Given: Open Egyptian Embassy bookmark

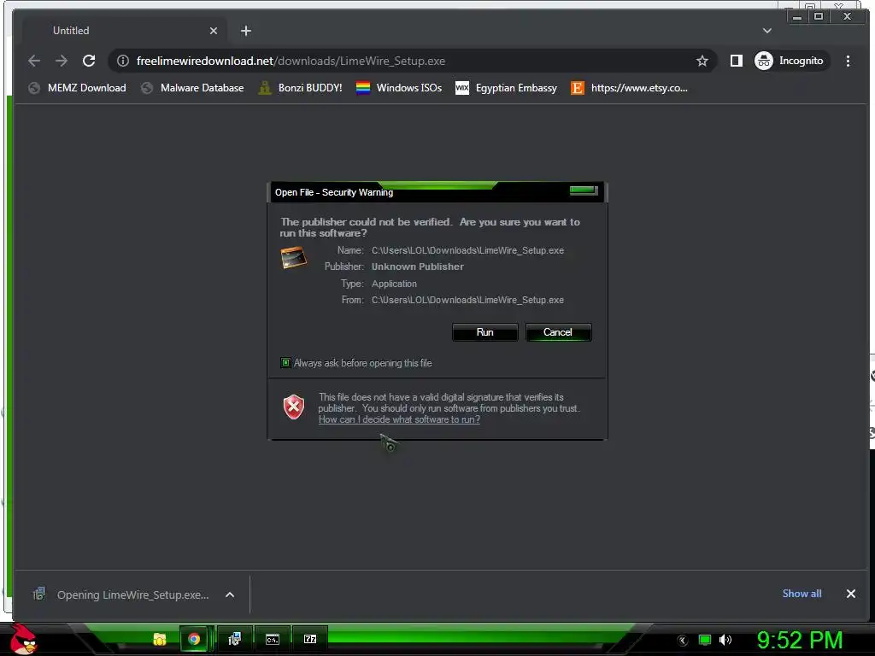Looking at the screenshot, I should point(506,88).
